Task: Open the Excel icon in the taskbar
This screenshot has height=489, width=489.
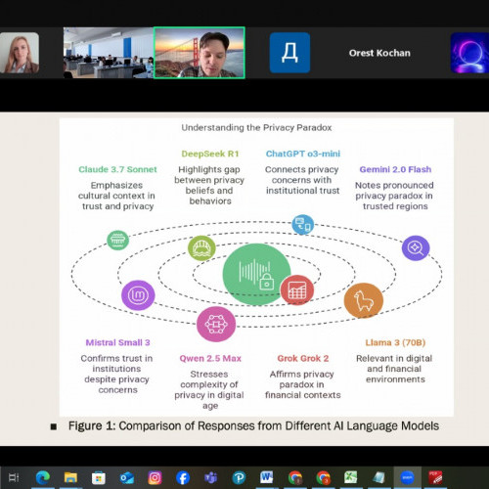Action: click(x=351, y=478)
